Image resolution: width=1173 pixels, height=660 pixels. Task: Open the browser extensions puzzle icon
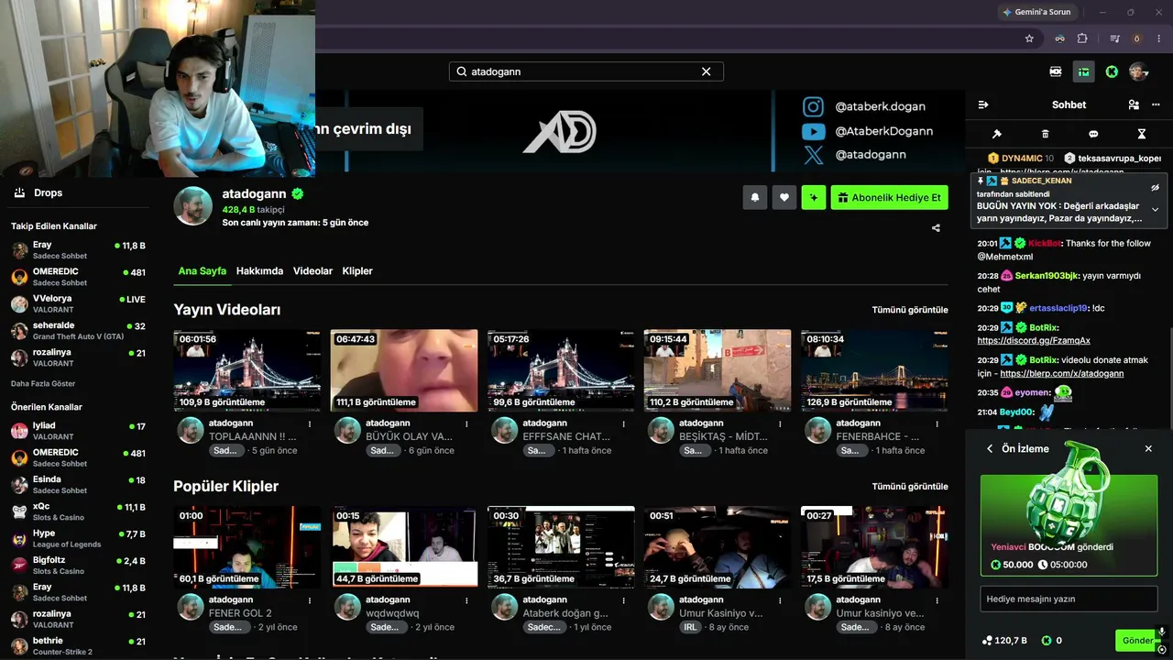coord(1082,38)
